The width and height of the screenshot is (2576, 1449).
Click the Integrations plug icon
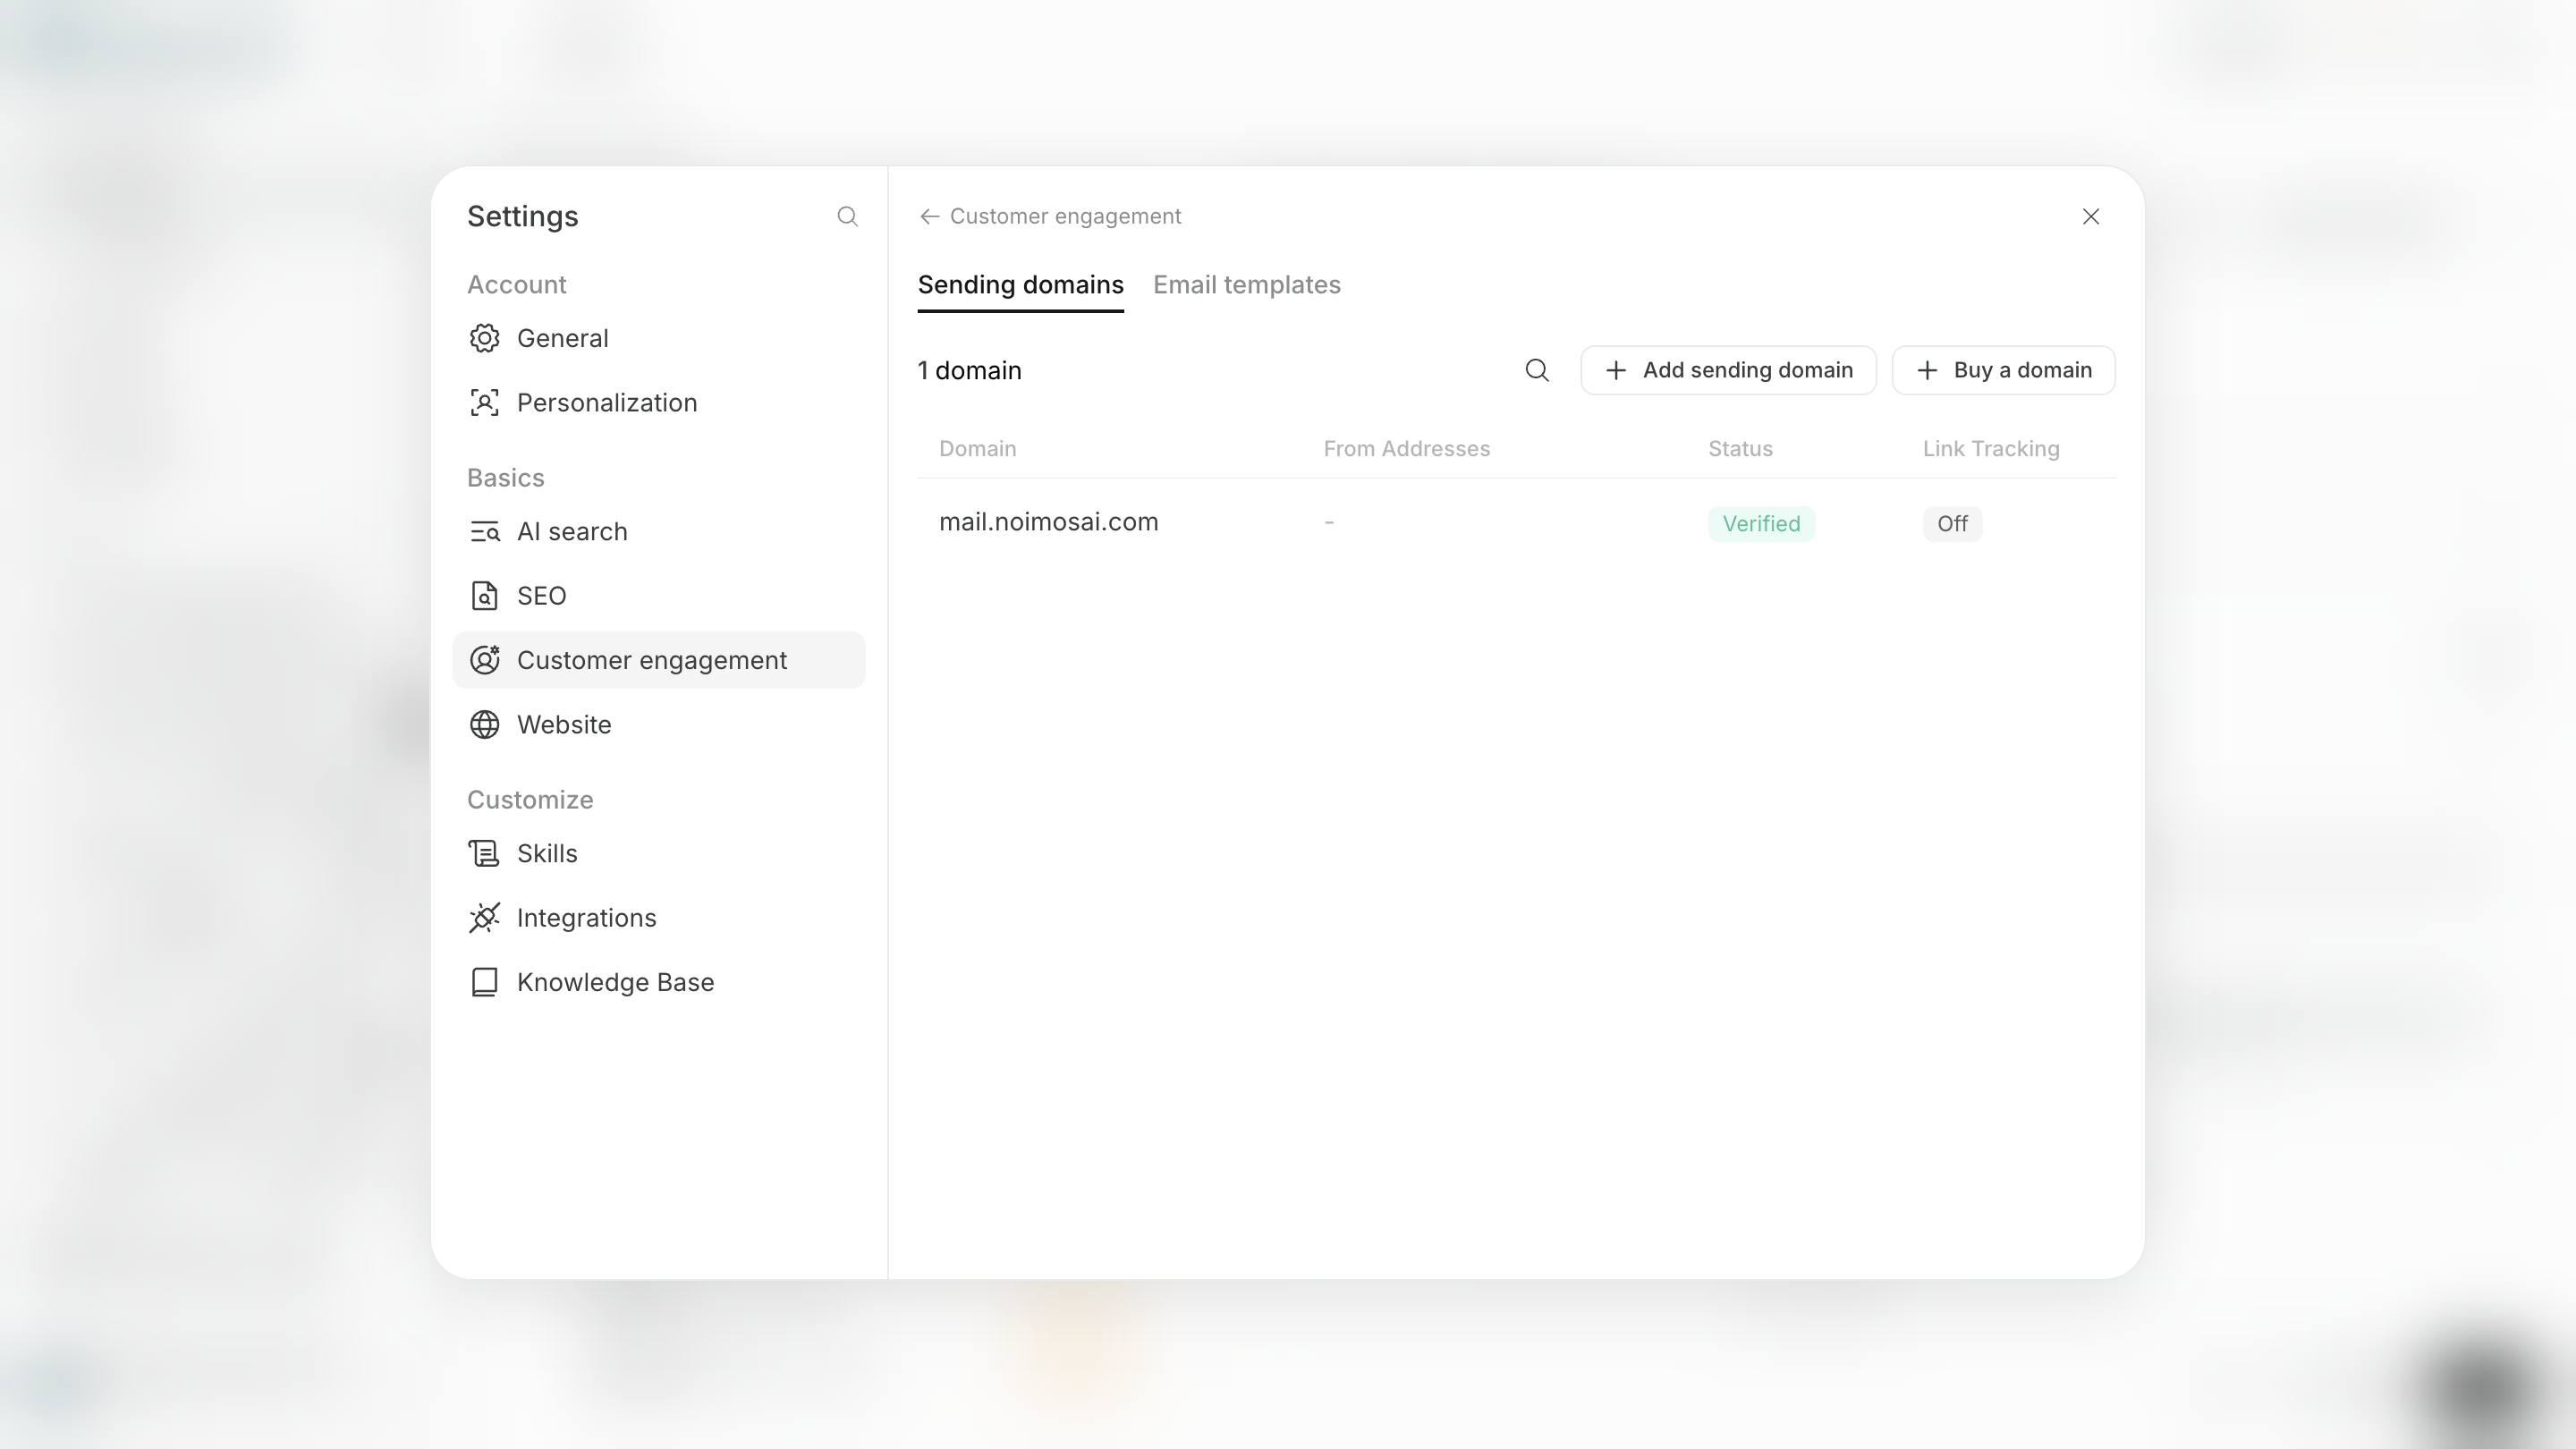click(x=485, y=918)
